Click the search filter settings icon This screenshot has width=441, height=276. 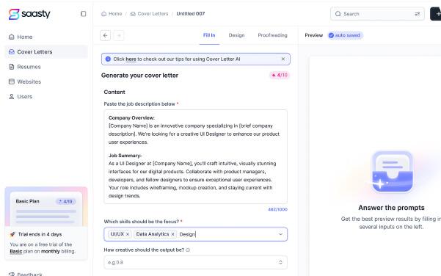click(417, 14)
